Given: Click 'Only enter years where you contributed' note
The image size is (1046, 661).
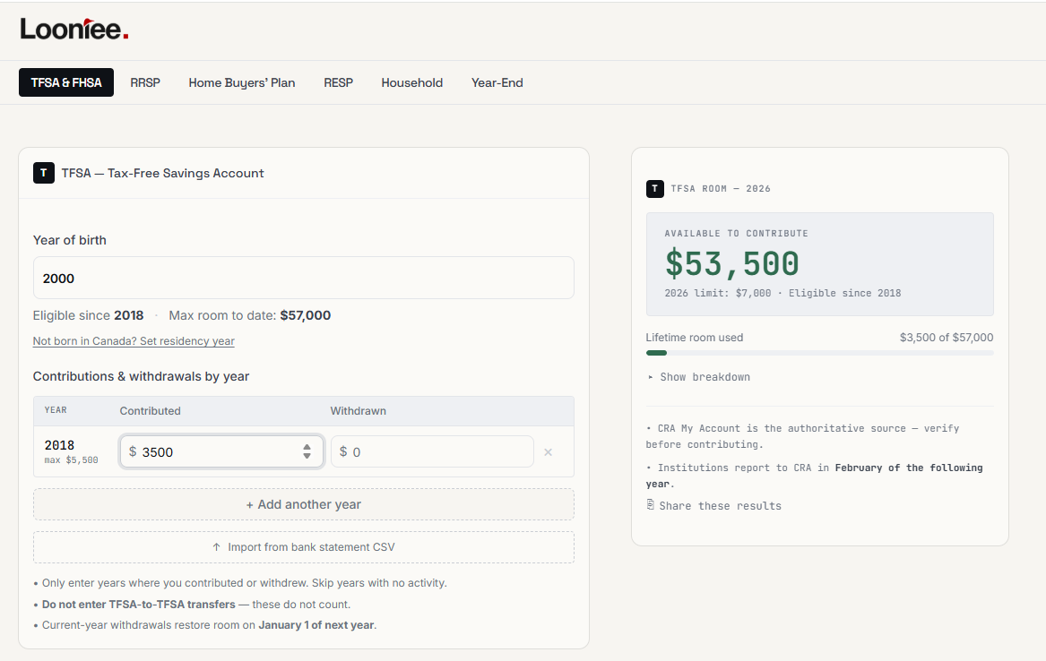Looking at the screenshot, I should pos(240,583).
